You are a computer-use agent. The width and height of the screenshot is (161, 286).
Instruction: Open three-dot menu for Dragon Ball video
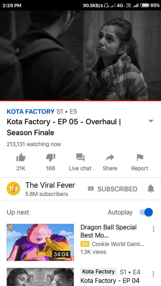pyautogui.click(x=154, y=229)
